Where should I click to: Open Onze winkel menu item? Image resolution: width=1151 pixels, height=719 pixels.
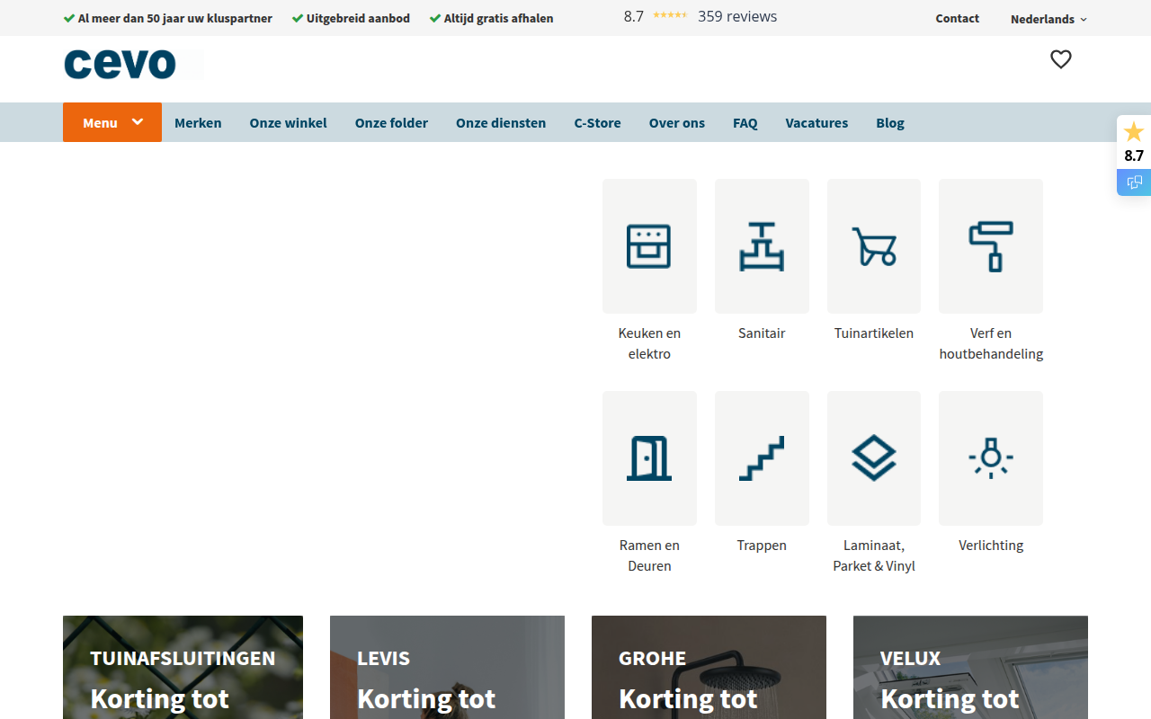coord(289,123)
